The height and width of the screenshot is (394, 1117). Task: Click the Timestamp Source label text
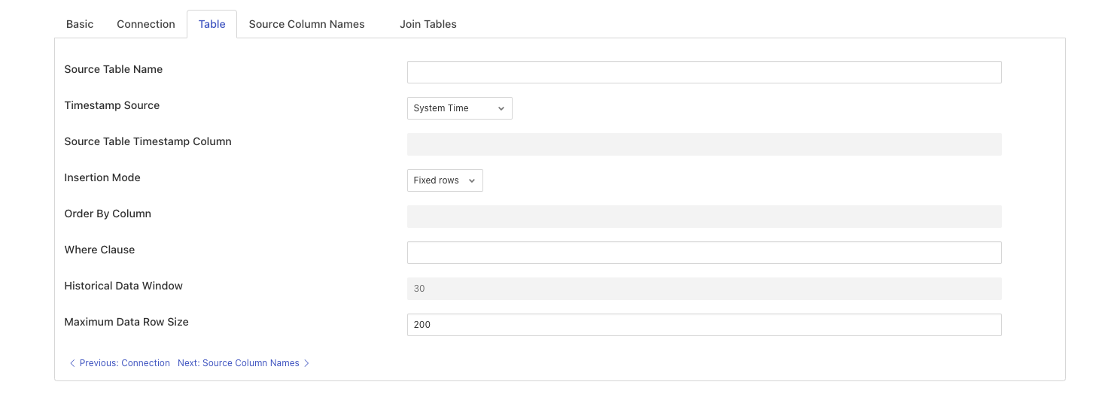pyautogui.click(x=112, y=105)
